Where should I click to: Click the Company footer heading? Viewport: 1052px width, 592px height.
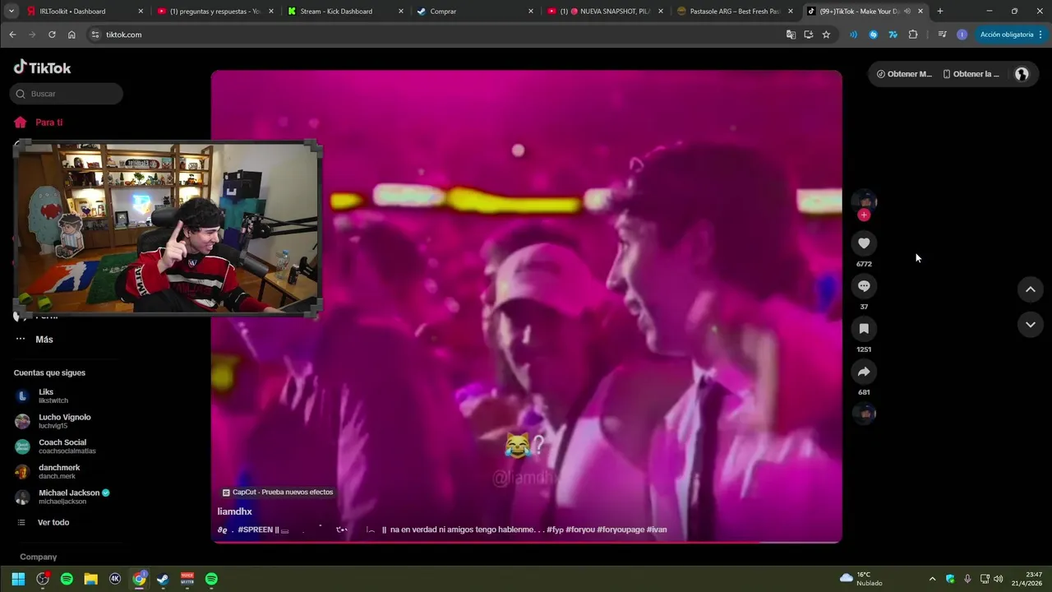click(x=38, y=557)
